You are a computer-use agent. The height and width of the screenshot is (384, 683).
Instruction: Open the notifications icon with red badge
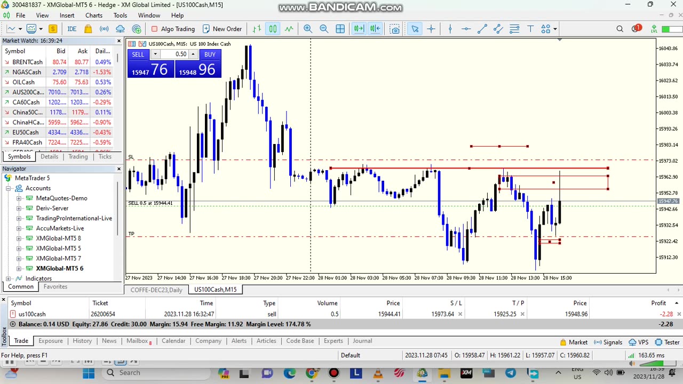coord(636,28)
